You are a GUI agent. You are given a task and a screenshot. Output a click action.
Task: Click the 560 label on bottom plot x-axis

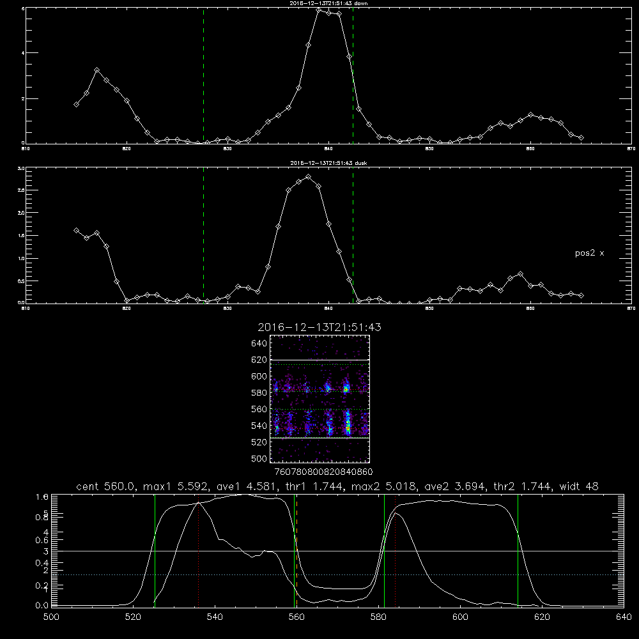click(x=296, y=617)
